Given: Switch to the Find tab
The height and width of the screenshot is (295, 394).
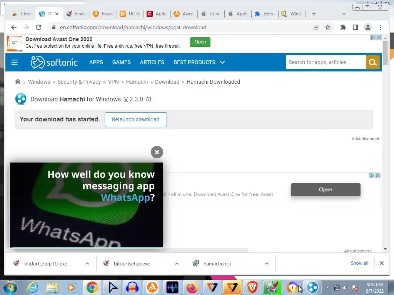Looking at the screenshot, I should [76, 14].
